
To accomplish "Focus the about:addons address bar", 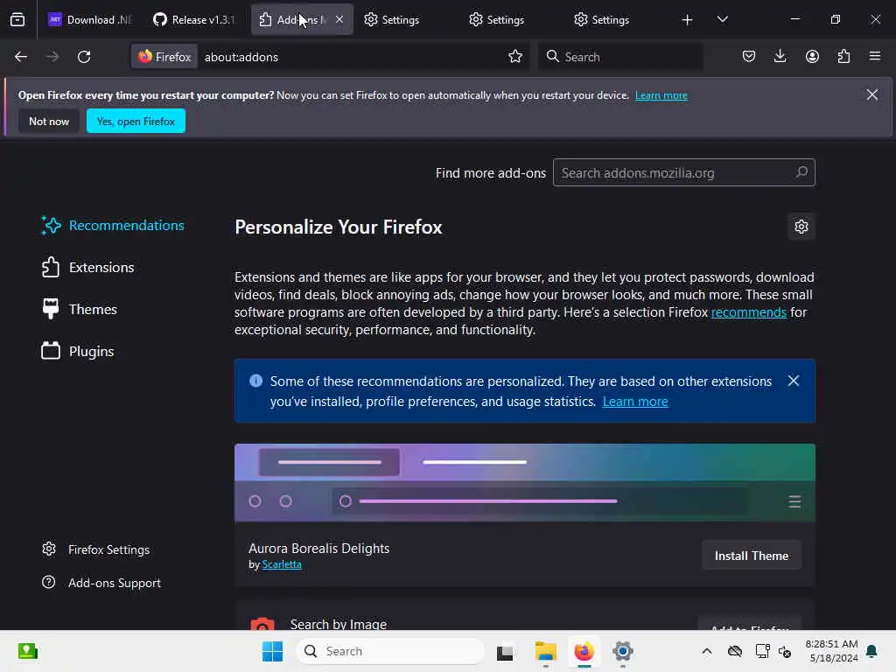I will 353,57.
